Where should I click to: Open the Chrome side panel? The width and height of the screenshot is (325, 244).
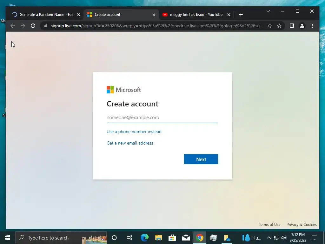(292, 26)
